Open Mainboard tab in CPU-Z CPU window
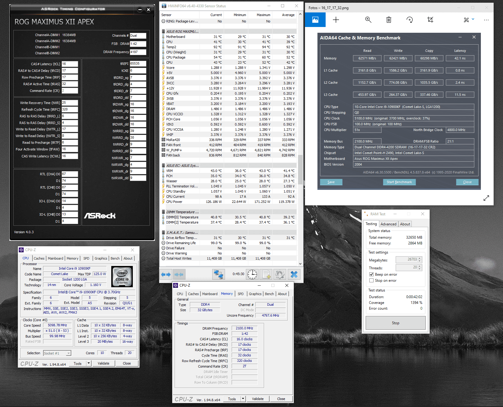This screenshot has width=503, height=407. coord(55,258)
